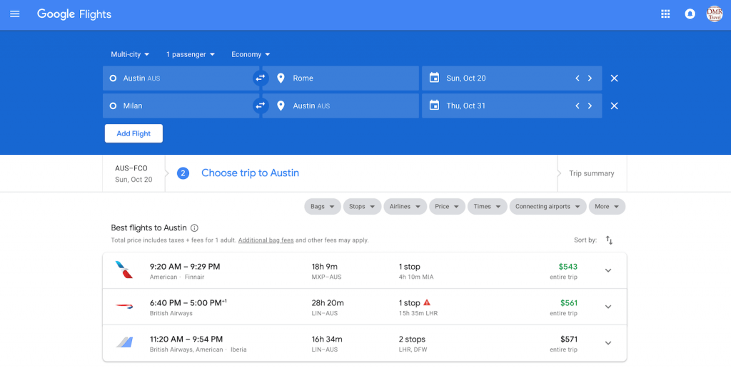Open the Times filter
The height and width of the screenshot is (368, 731).
point(487,206)
